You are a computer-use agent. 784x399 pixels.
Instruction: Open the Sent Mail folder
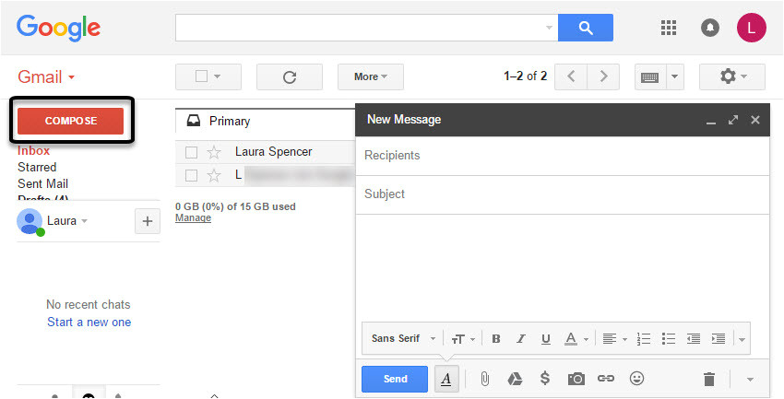42,183
